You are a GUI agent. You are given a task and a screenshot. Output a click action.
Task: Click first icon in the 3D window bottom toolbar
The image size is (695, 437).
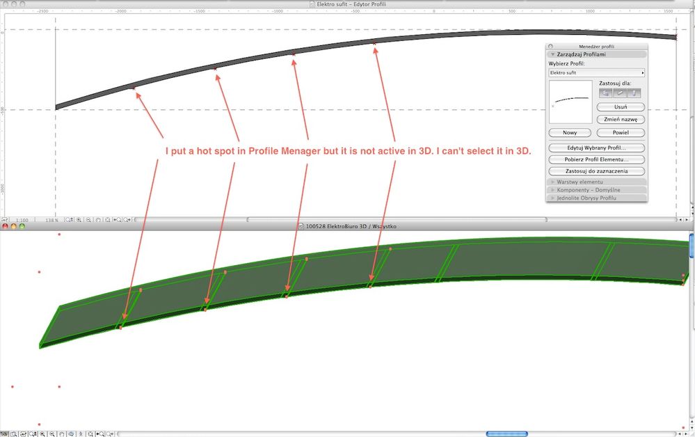point(4,434)
